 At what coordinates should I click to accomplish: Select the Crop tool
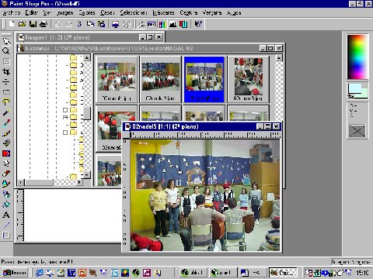(6, 71)
